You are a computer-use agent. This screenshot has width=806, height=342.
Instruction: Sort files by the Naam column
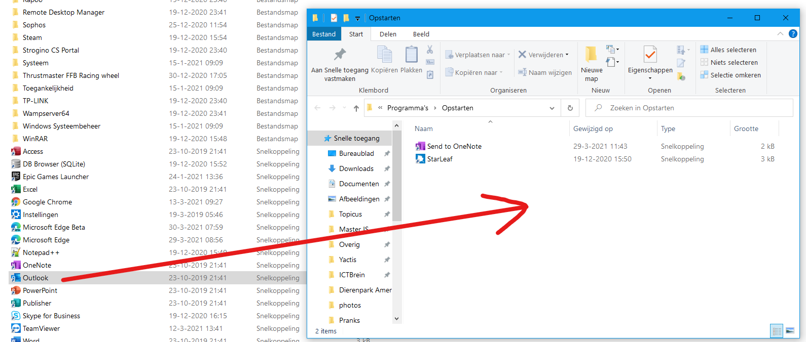pos(424,129)
